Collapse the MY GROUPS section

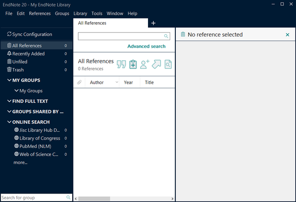pyautogui.click(x=10, y=80)
